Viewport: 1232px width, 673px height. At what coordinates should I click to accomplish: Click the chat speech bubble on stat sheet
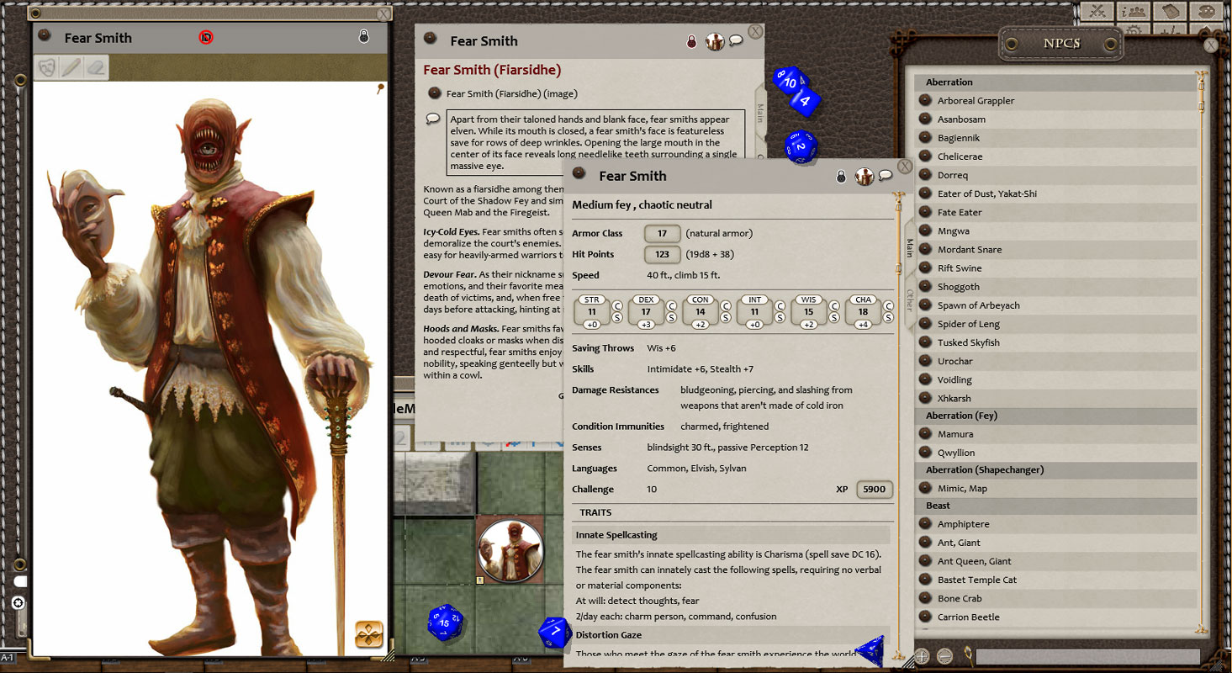[x=886, y=176]
